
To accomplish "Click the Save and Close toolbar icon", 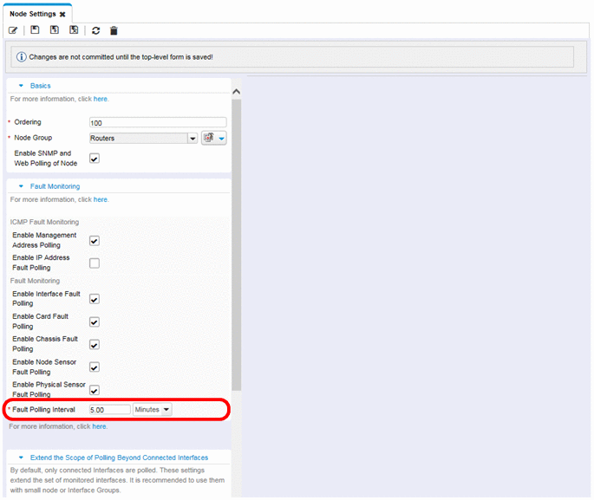I will 74,30.
